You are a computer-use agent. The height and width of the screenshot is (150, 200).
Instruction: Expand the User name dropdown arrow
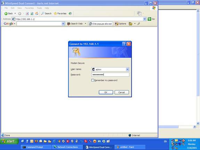127,69
